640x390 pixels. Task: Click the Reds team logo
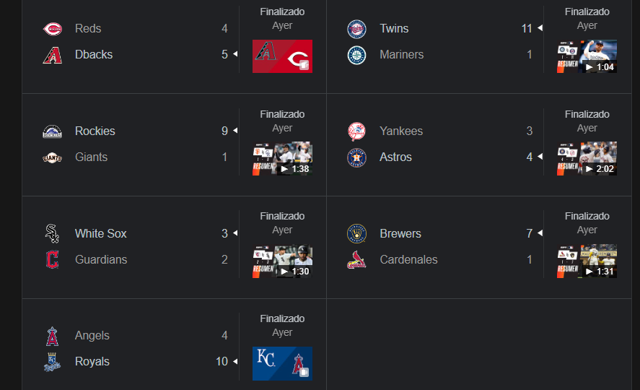click(53, 29)
